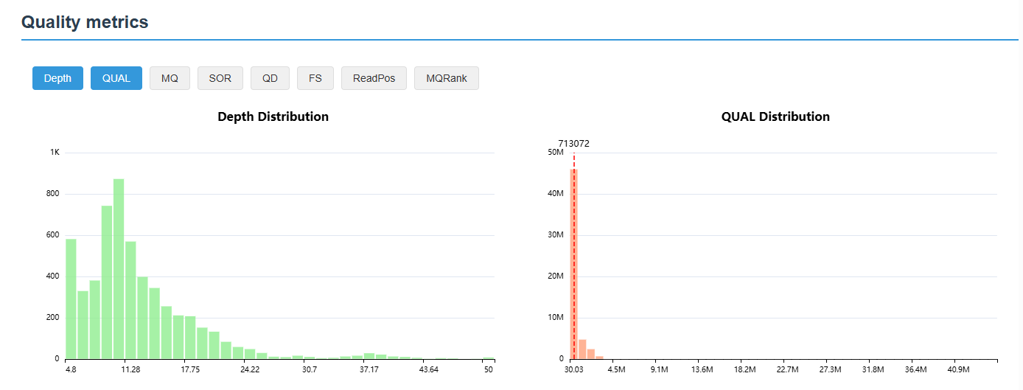
Task: Click the small green bar at depth 50
Action: point(488,358)
